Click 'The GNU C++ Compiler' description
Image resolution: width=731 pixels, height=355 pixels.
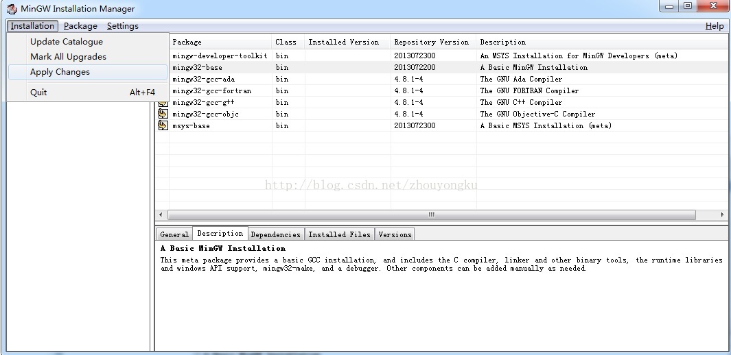[x=521, y=102]
